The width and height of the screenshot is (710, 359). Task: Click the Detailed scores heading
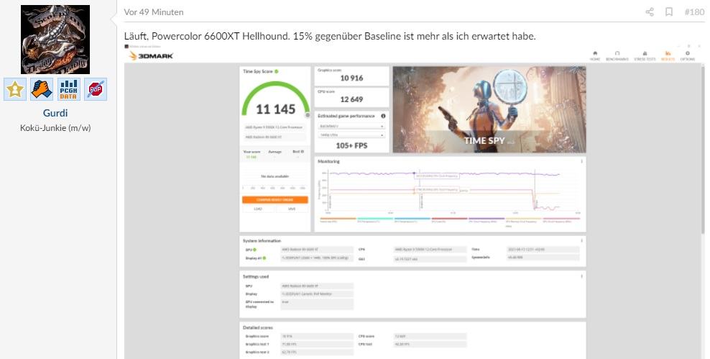pyautogui.click(x=258, y=328)
